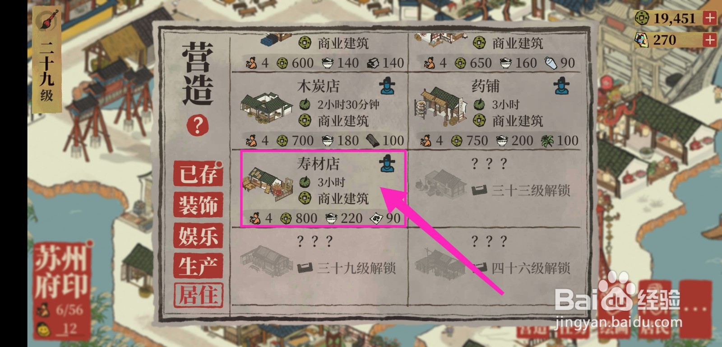
Task: Tap the copper coin currency icon
Action: 642,18
